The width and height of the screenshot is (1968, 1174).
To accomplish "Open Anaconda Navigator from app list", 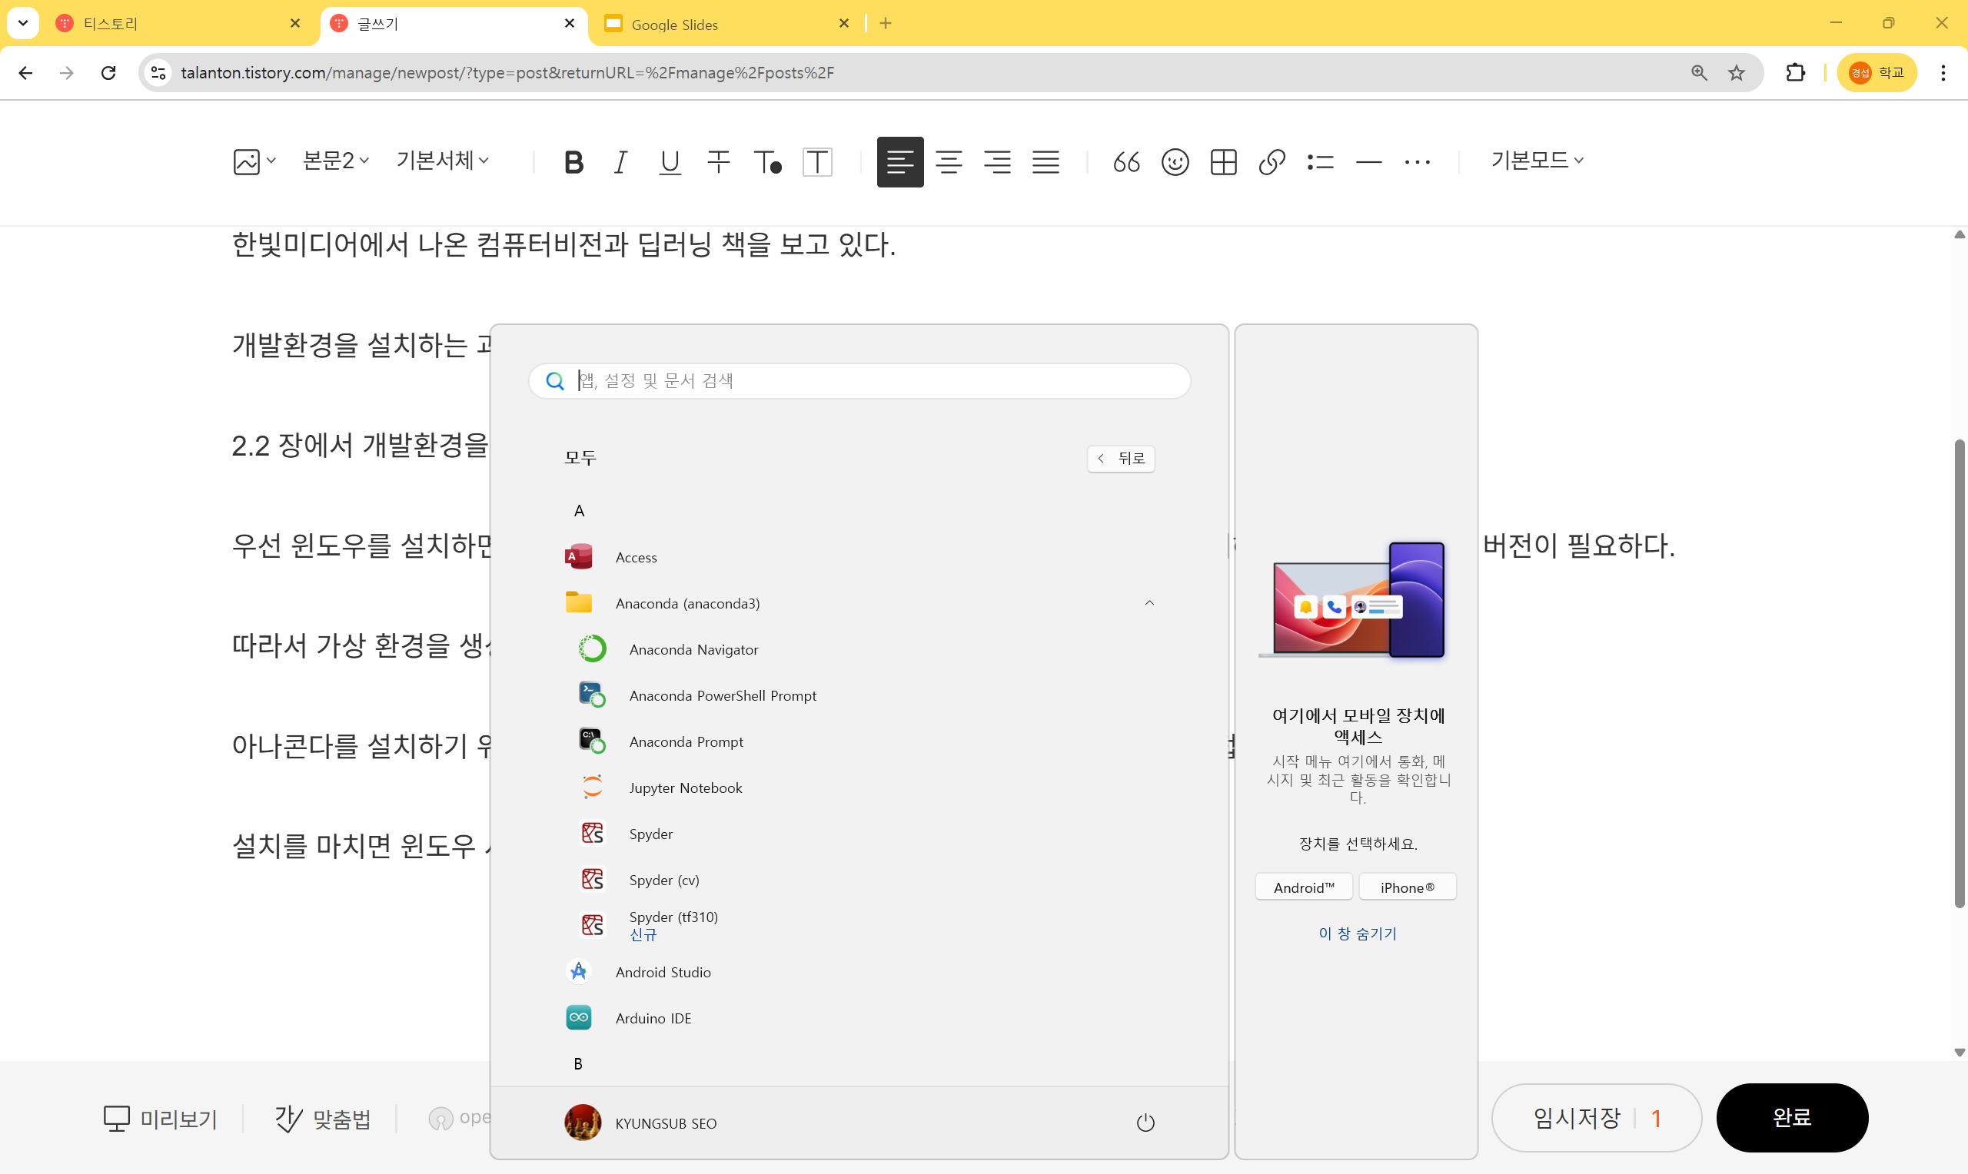I will tap(693, 649).
